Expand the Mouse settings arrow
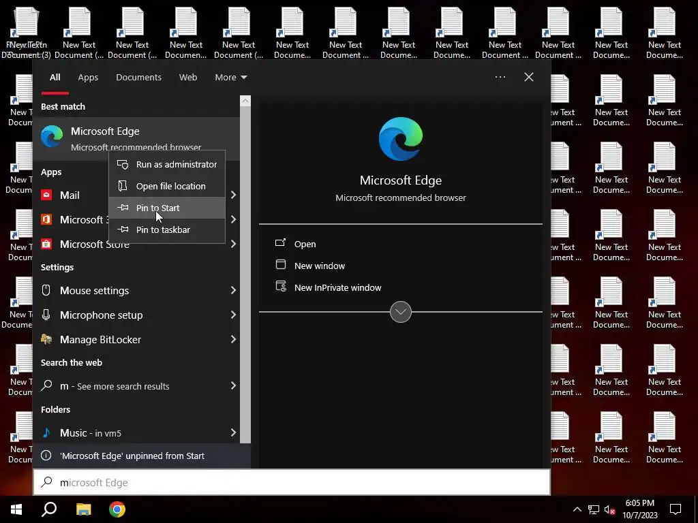This screenshot has height=523, width=698. click(233, 290)
